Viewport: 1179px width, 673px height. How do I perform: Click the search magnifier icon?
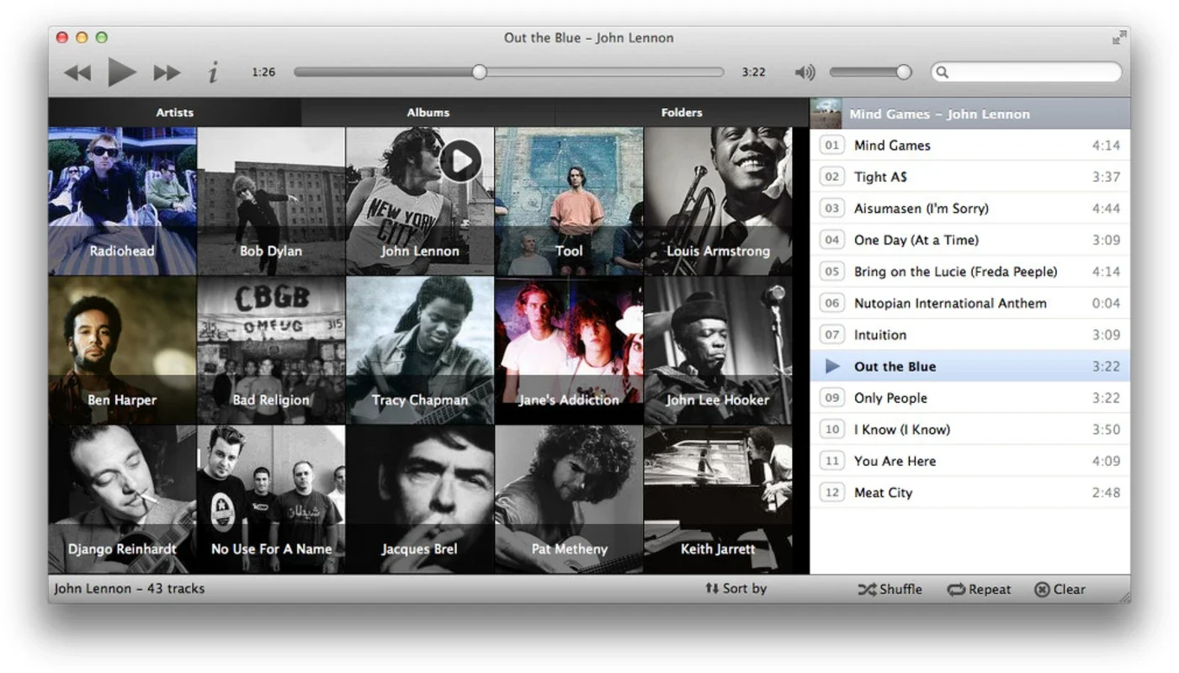[943, 72]
